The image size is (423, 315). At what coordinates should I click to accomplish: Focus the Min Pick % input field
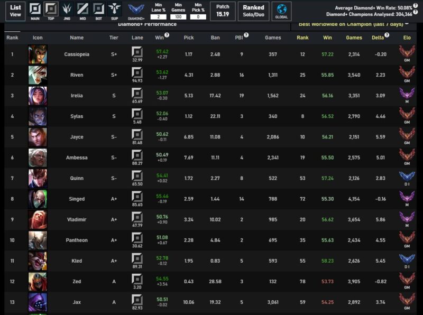(x=198, y=17)
